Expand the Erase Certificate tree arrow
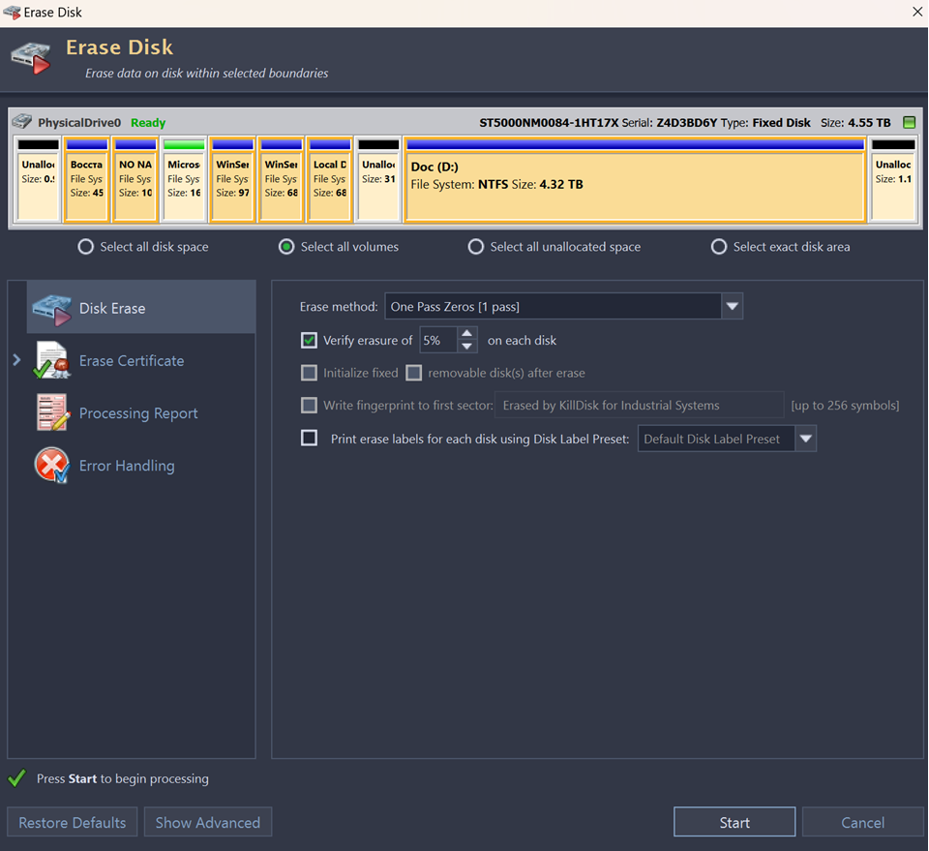This screenshot has width=929, height=851. point(16,360)
